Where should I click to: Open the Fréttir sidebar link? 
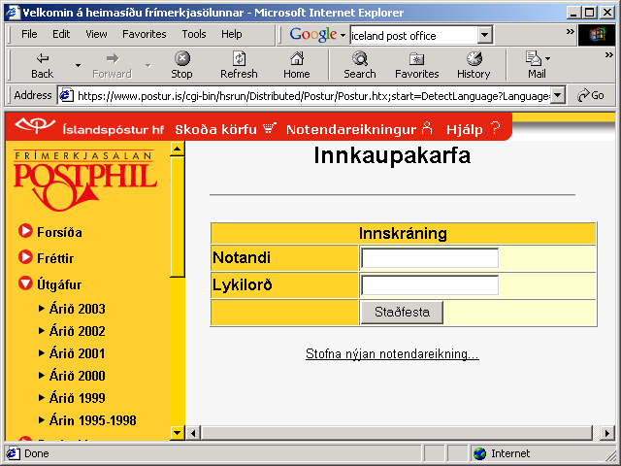click(x=55, y=258)
